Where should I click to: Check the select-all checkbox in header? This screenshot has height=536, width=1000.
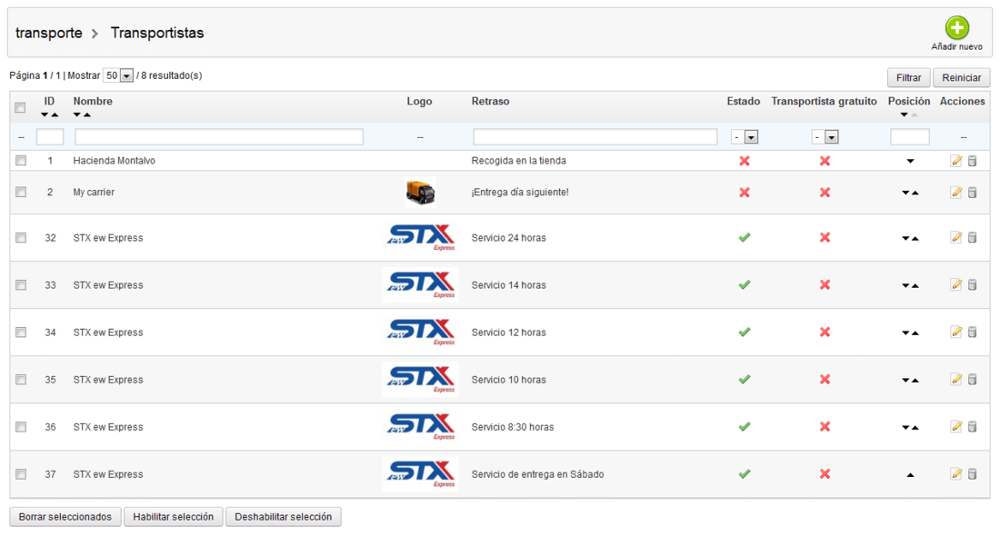click(x=20, y=108)
